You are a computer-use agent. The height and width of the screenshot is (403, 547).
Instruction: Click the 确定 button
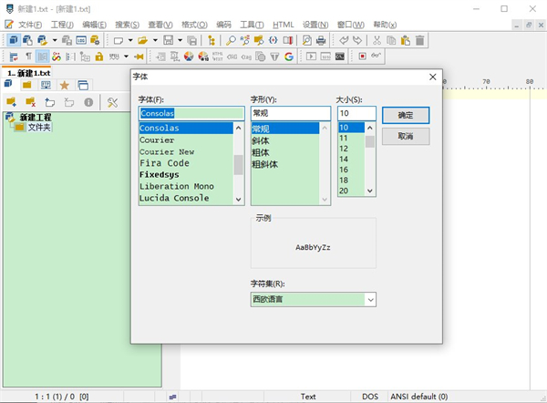[406, 114]
